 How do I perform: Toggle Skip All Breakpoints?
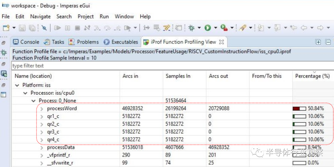tap(44, 28)
